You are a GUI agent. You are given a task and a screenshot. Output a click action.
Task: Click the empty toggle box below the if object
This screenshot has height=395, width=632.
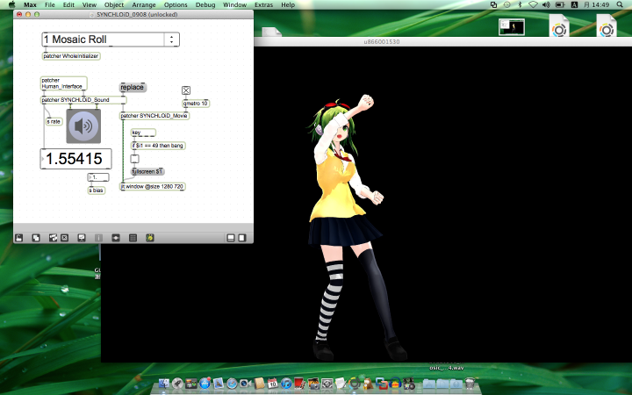tap(134, 159)
